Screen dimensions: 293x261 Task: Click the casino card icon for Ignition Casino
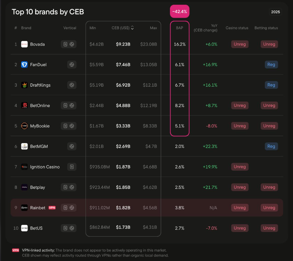[x=72, y=167]
